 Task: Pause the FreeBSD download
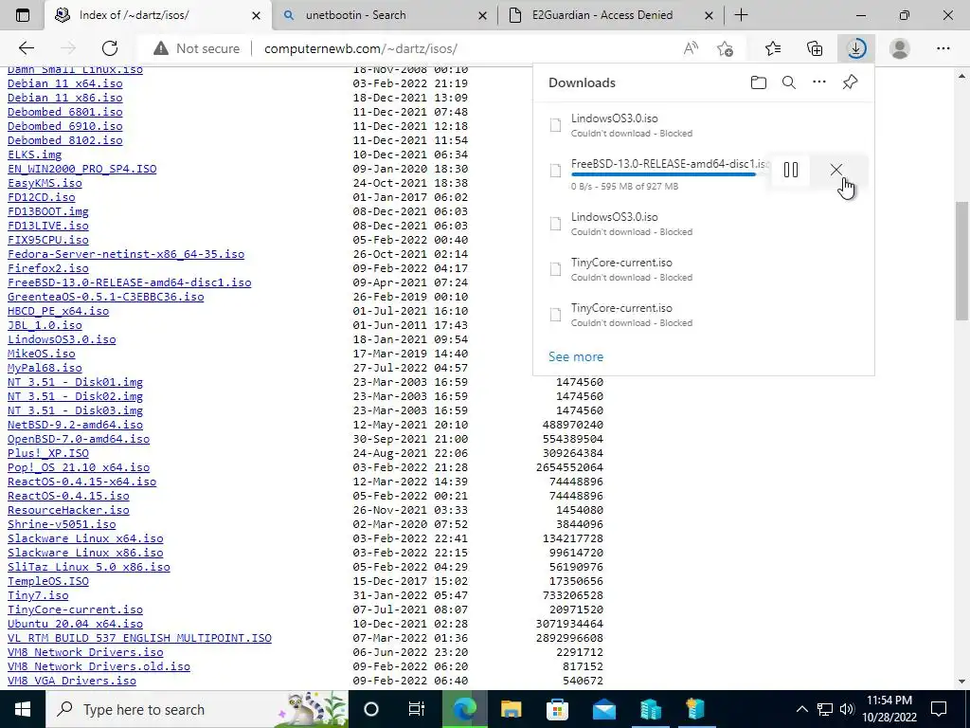coord(791,170)
